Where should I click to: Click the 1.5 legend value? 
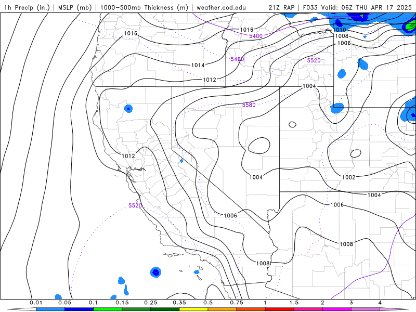click(x=294, y=303)
